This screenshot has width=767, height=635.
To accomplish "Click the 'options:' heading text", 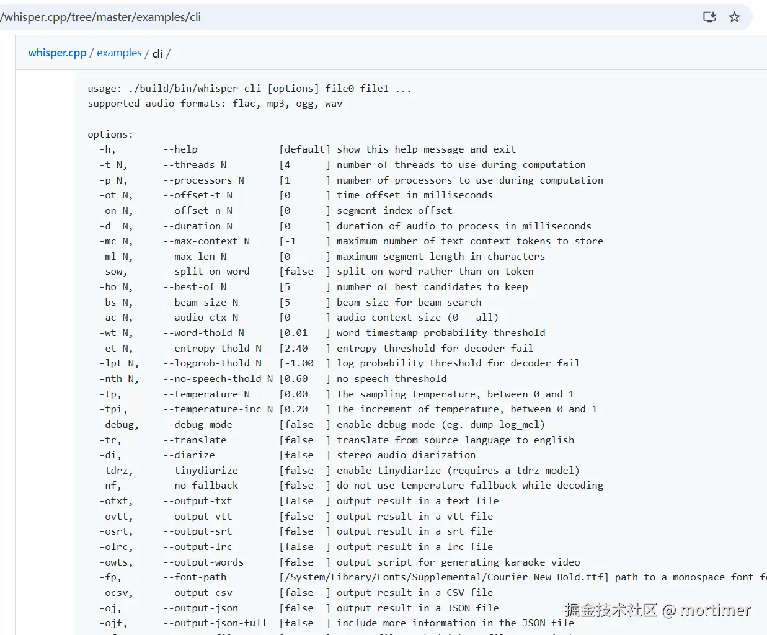I will 110,134.
